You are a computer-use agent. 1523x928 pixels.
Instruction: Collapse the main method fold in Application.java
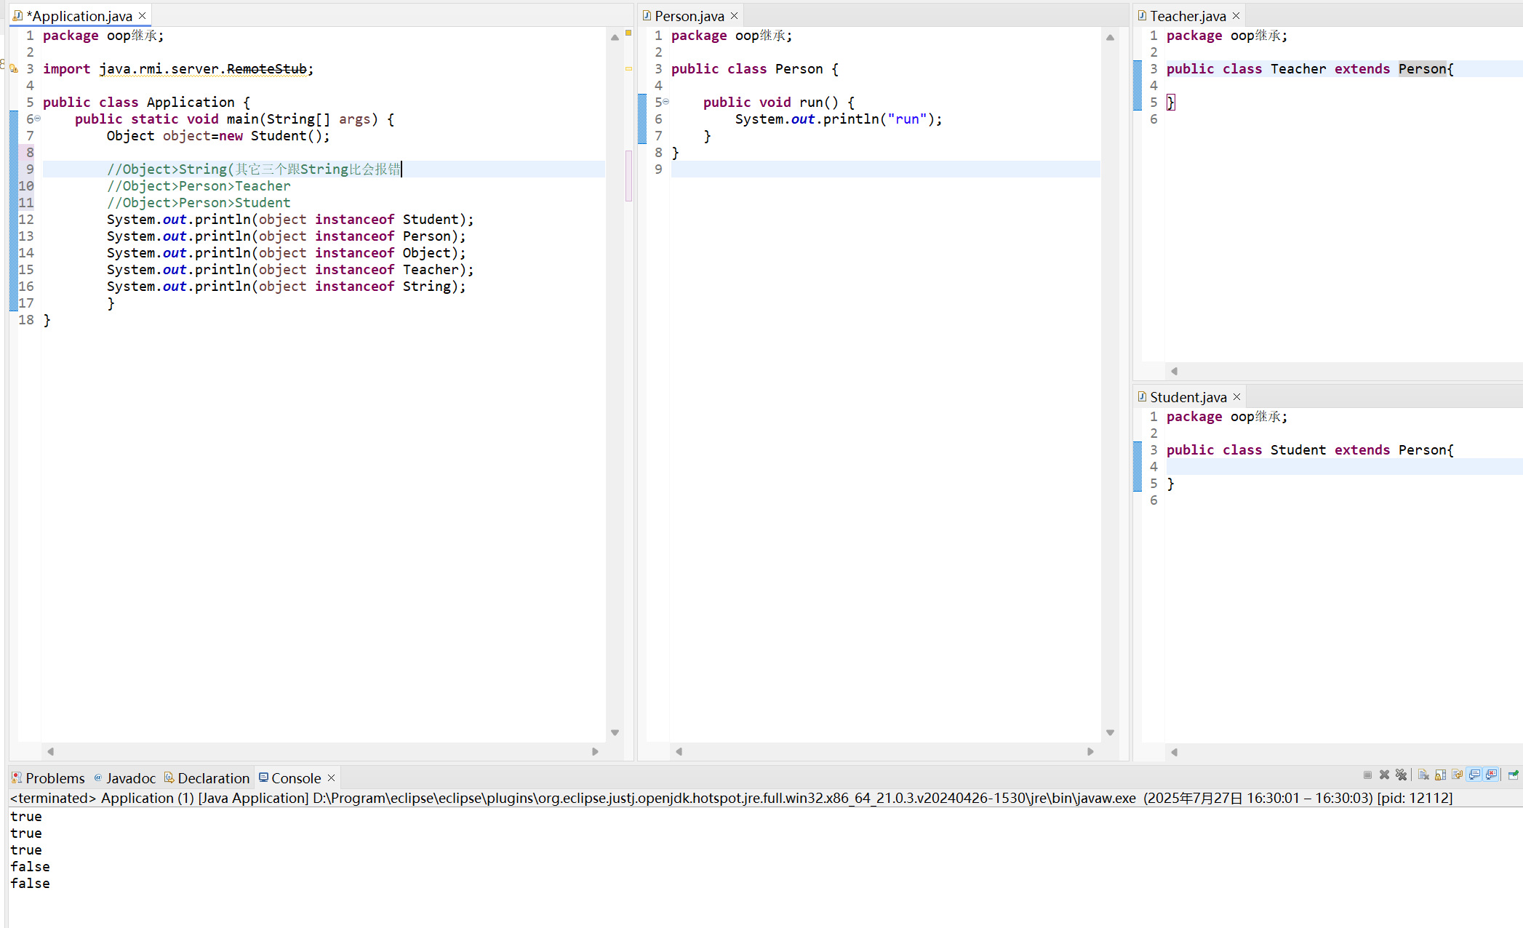(x=38, y=119)
